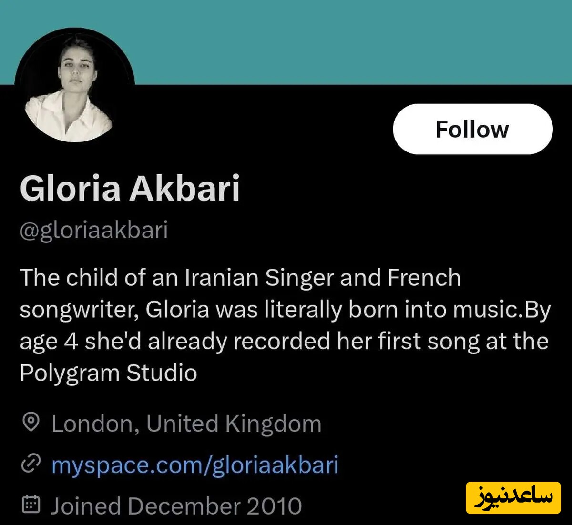Click the bio line starting with age 4

pyautogui.click(x=284, y=341)
